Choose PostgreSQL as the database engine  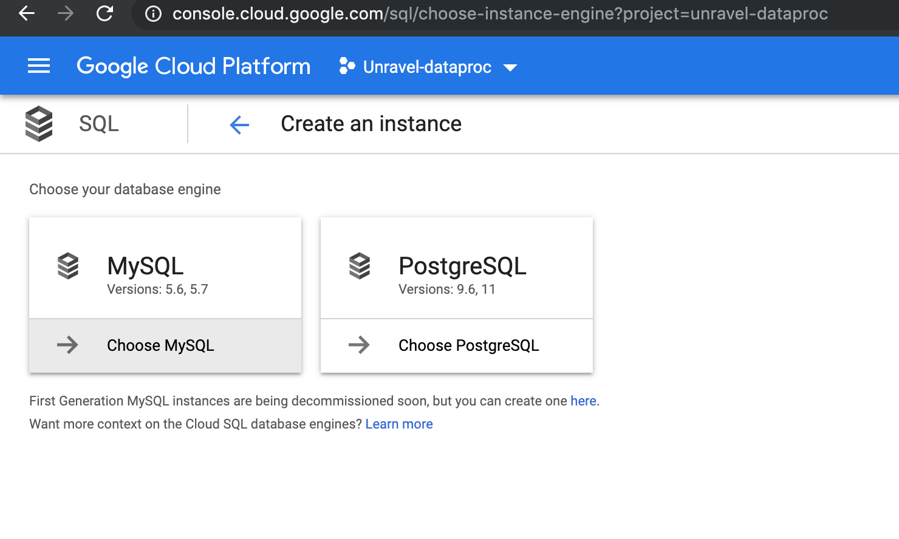(457, 345)
